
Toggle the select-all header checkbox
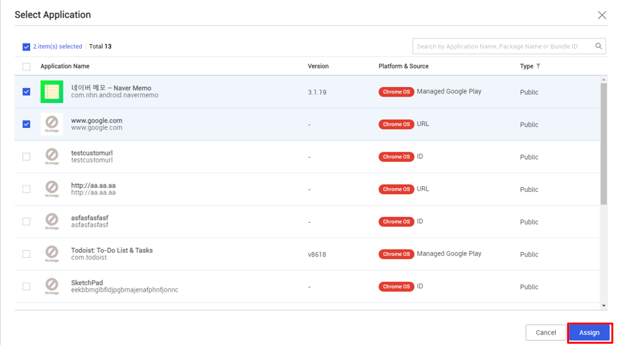(26, 67)
